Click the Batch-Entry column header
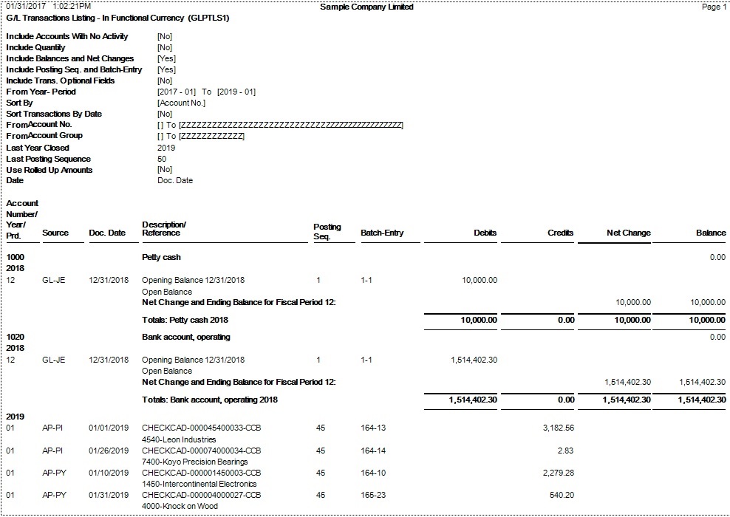The image size is (730, 517). point(382,233)
